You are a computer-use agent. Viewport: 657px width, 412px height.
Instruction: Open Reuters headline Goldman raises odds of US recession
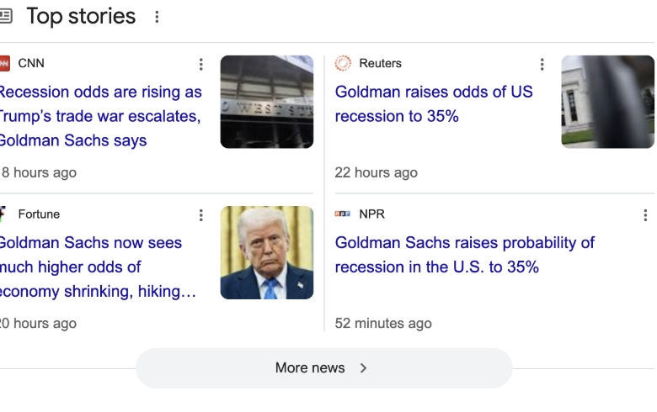(434, 104)
